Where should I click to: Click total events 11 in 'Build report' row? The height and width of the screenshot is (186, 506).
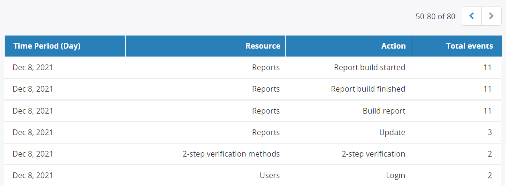click(487, 111)
